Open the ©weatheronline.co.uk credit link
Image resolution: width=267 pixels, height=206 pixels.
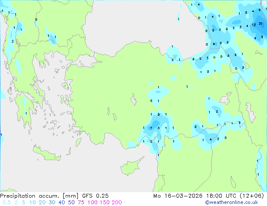[232, 202]
